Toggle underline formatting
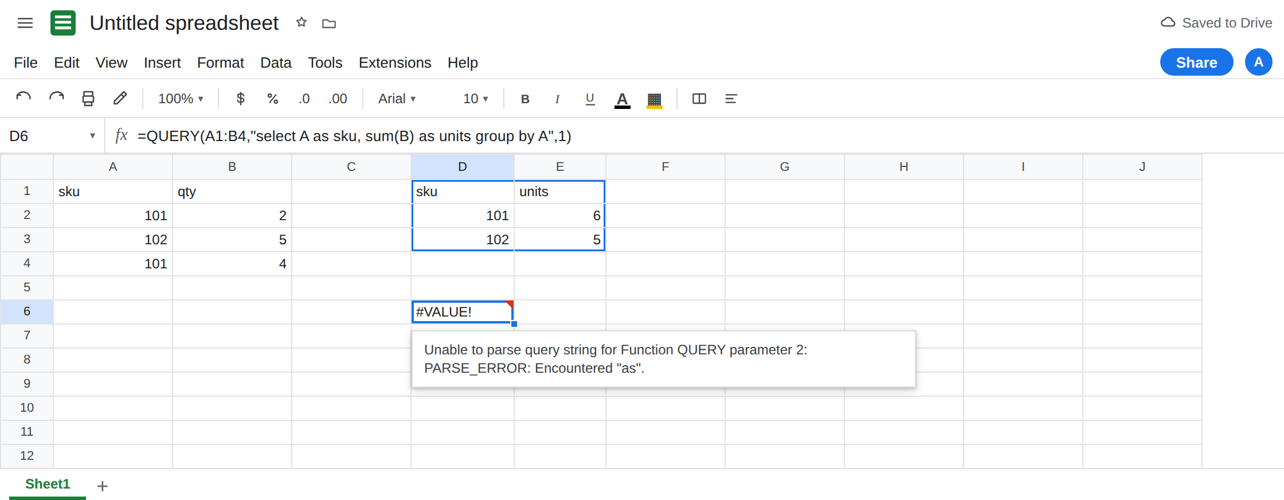This screenshot has width=1284, height=500. [590, 99]
